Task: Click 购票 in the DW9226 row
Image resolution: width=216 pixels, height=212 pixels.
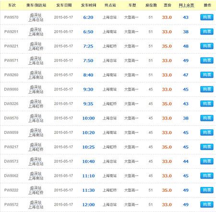Action: click(207, 104)
